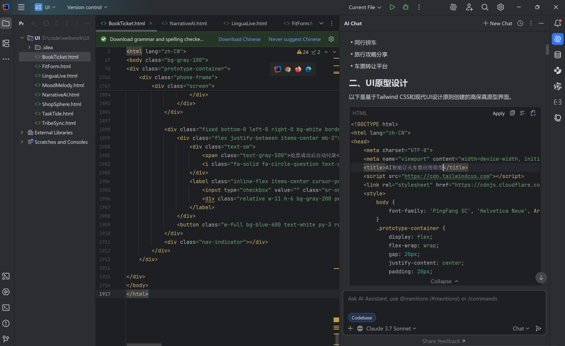Open Share feedback link
565x346 pixels.
click(444, 341)
